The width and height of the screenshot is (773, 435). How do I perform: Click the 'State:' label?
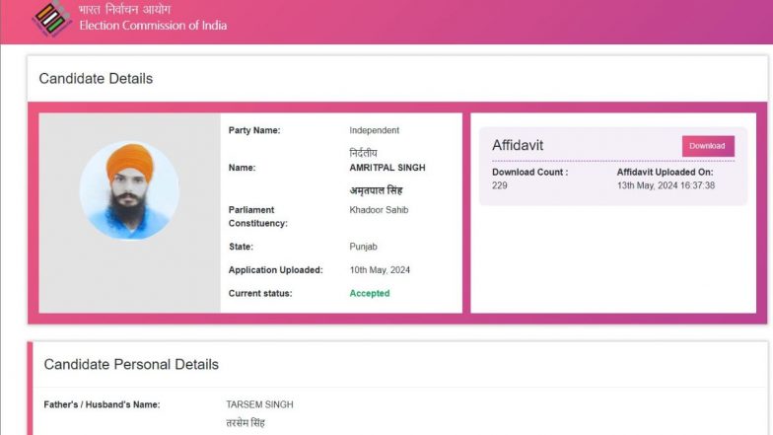point(241,247)
